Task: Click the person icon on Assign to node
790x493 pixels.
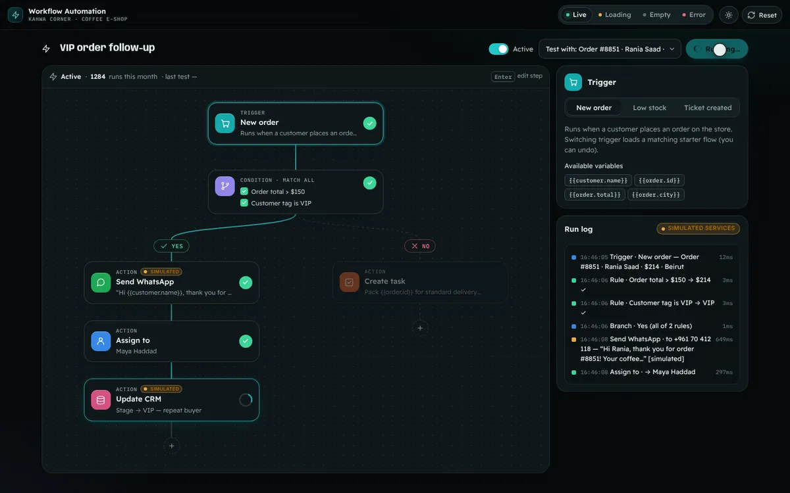Action: [101, 341]
